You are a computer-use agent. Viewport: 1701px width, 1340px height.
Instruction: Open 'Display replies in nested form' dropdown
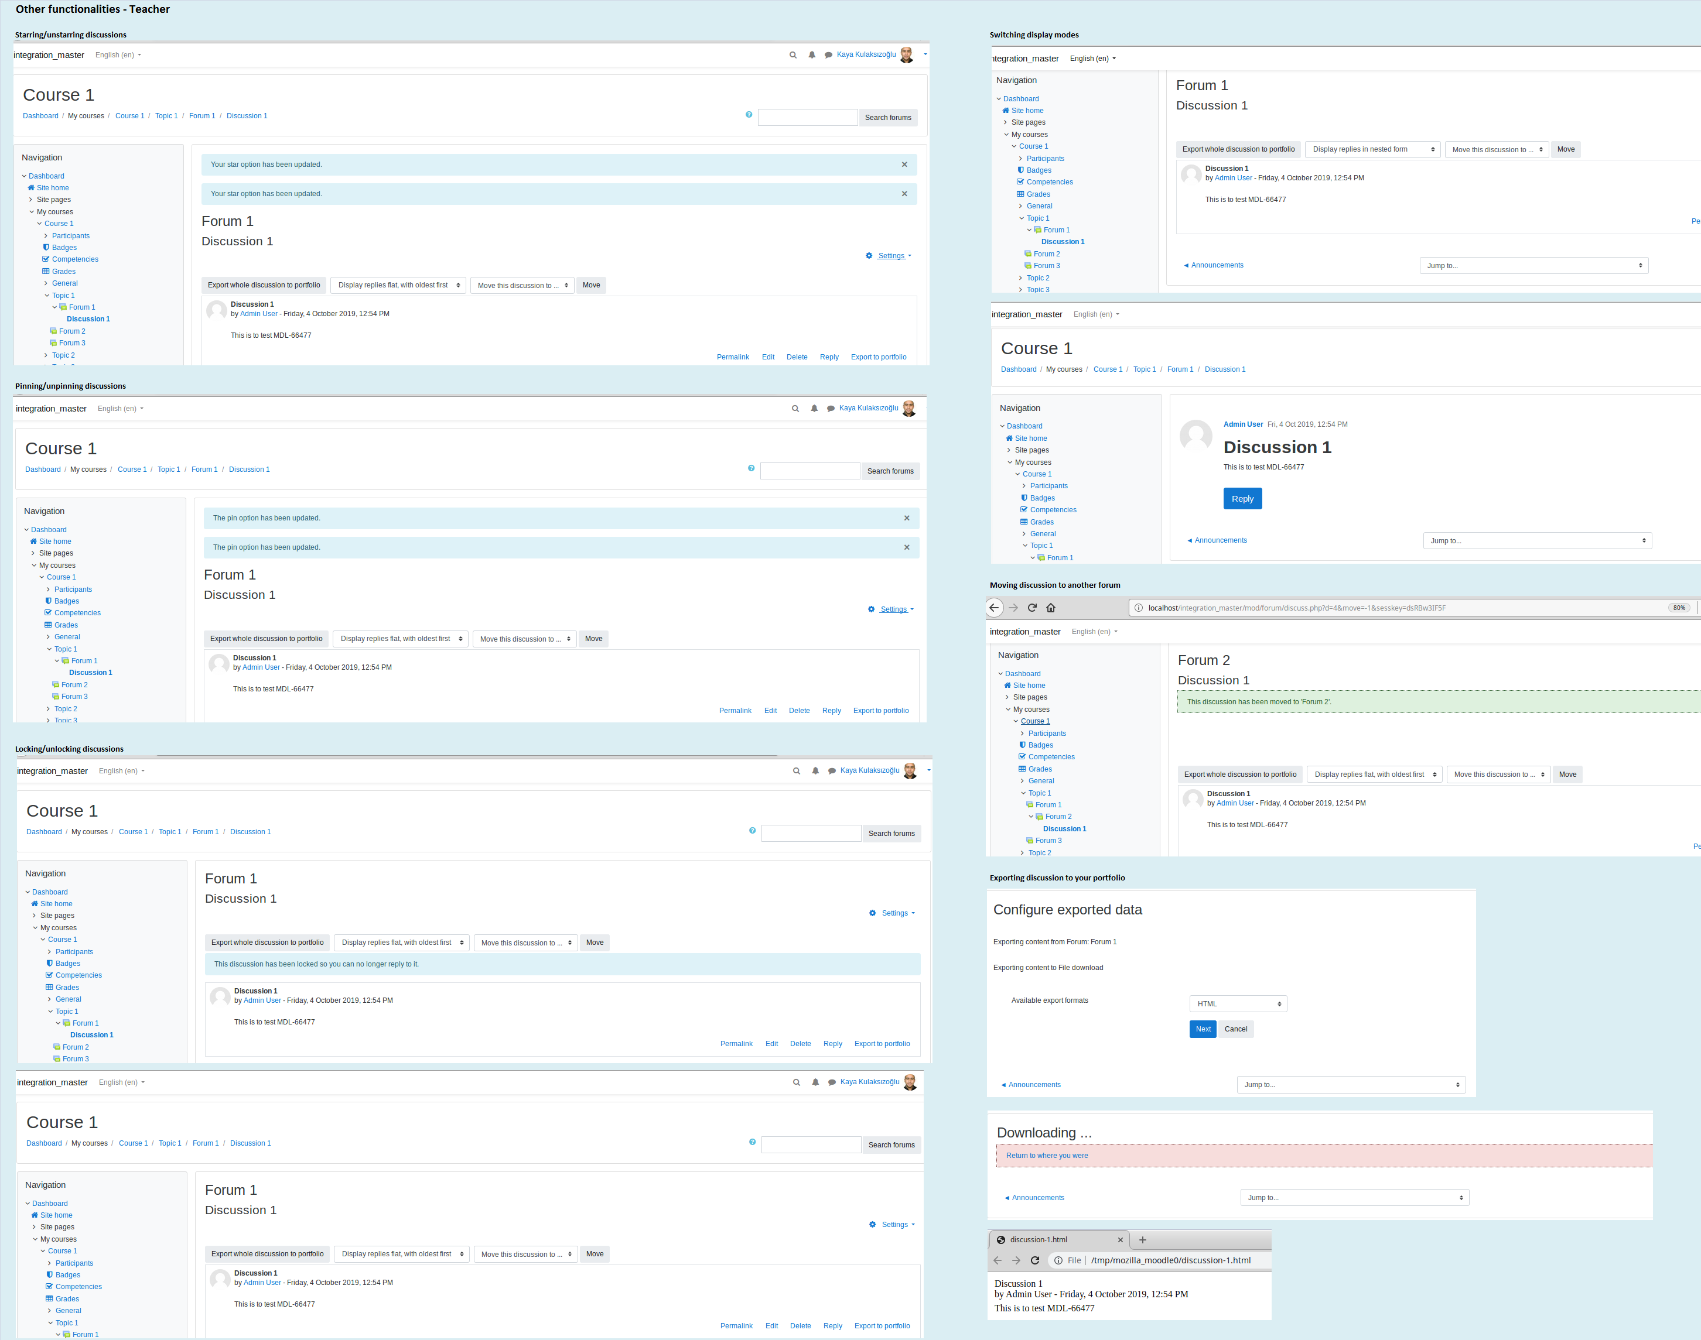click(x=1373, y=149)
